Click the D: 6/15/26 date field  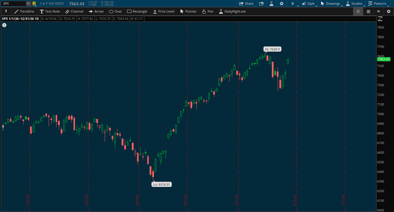click(49, 19)
